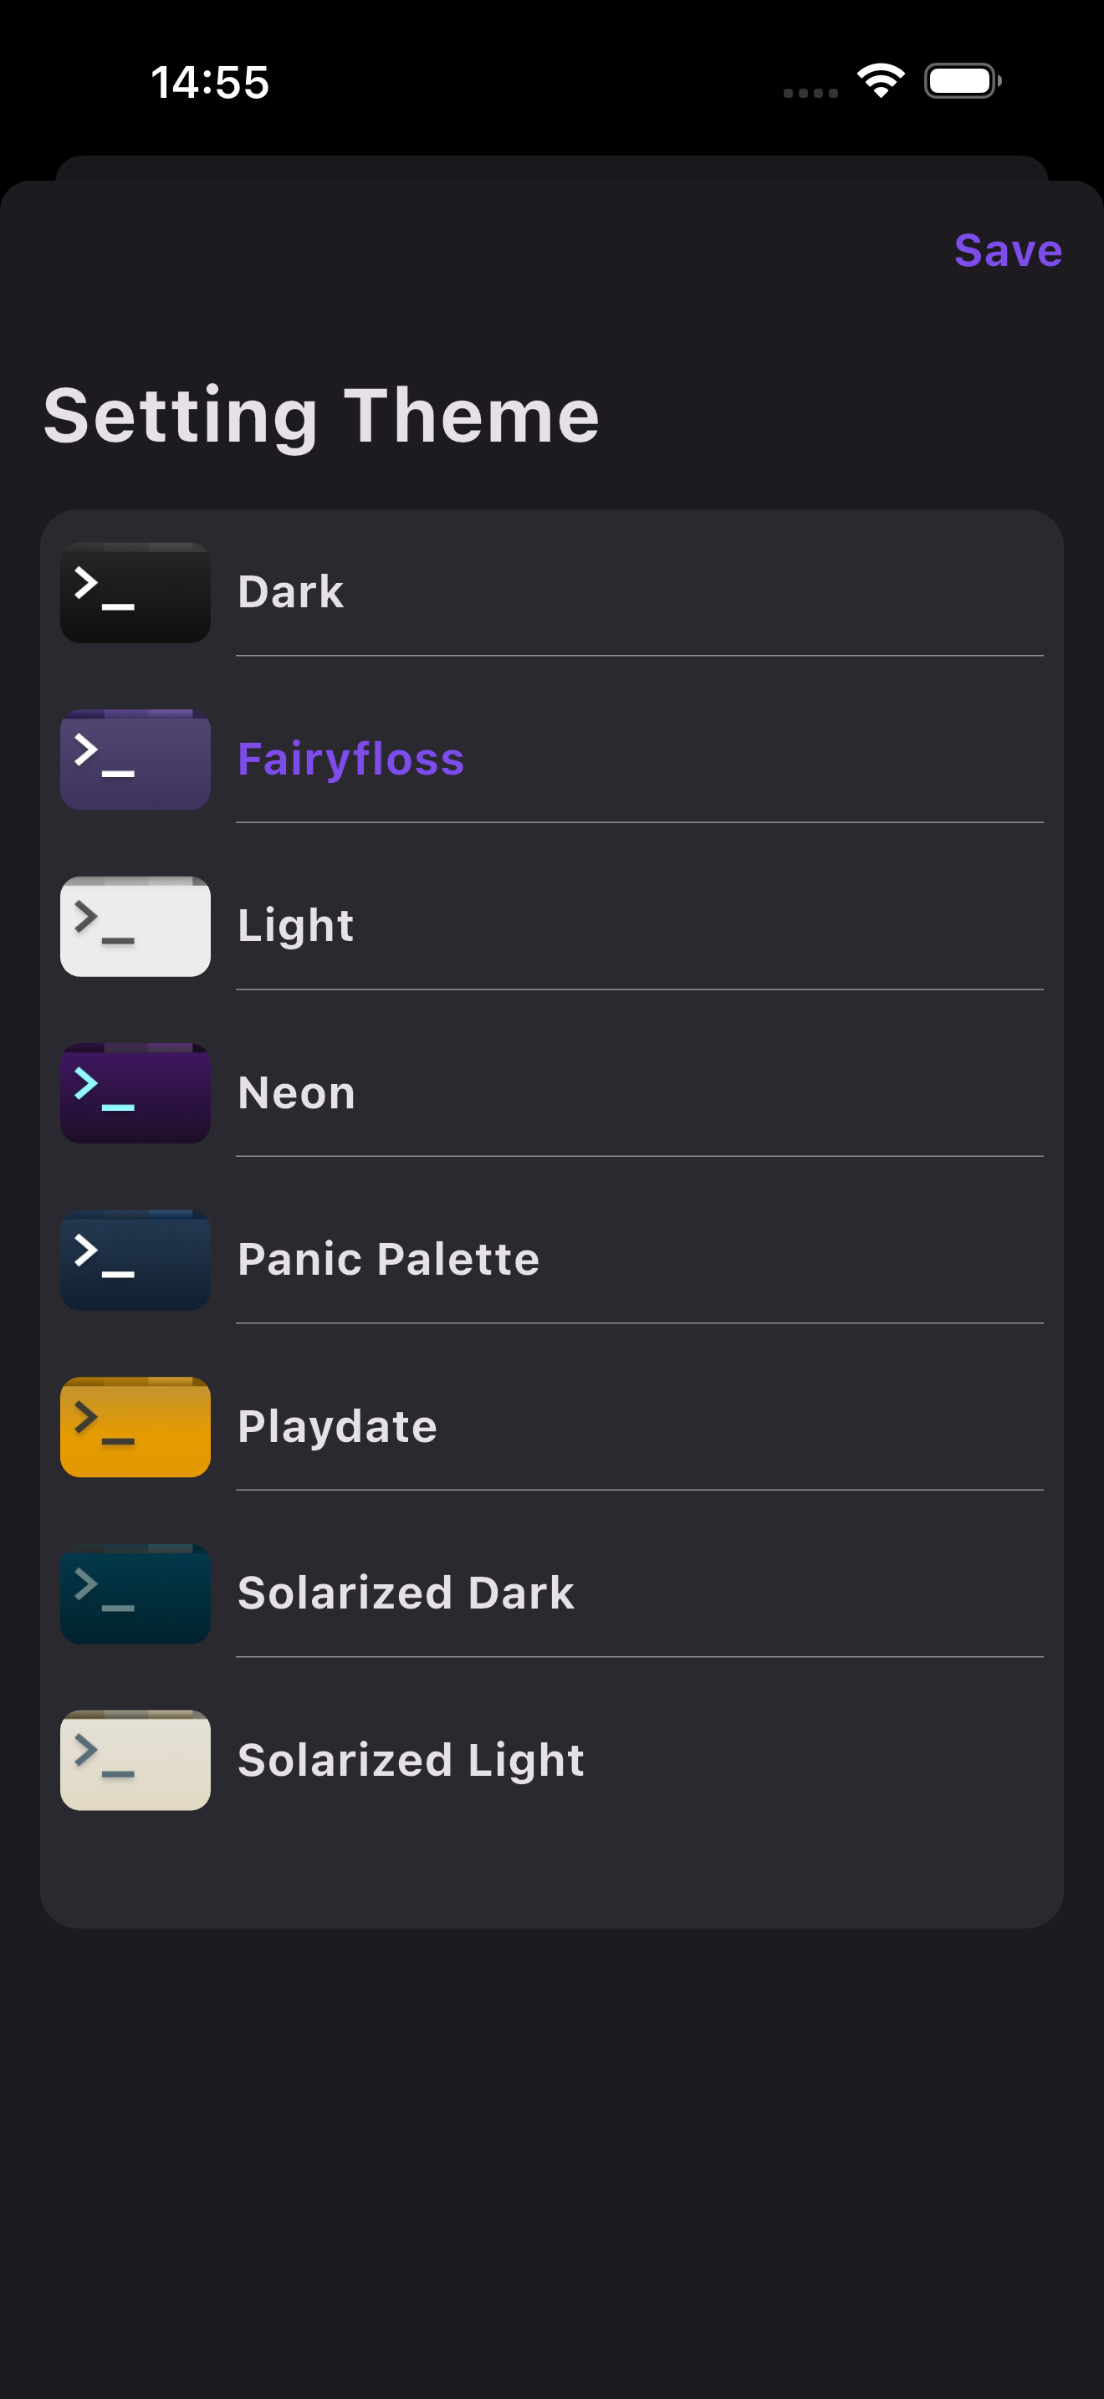This screenshot has height=2399, width=1104.
Task: Tap the highlighted Fairyfloss label
Action: tap(351, 760)
